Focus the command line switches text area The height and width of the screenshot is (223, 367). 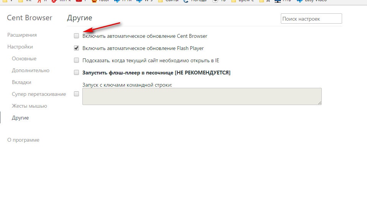point(202,96)
